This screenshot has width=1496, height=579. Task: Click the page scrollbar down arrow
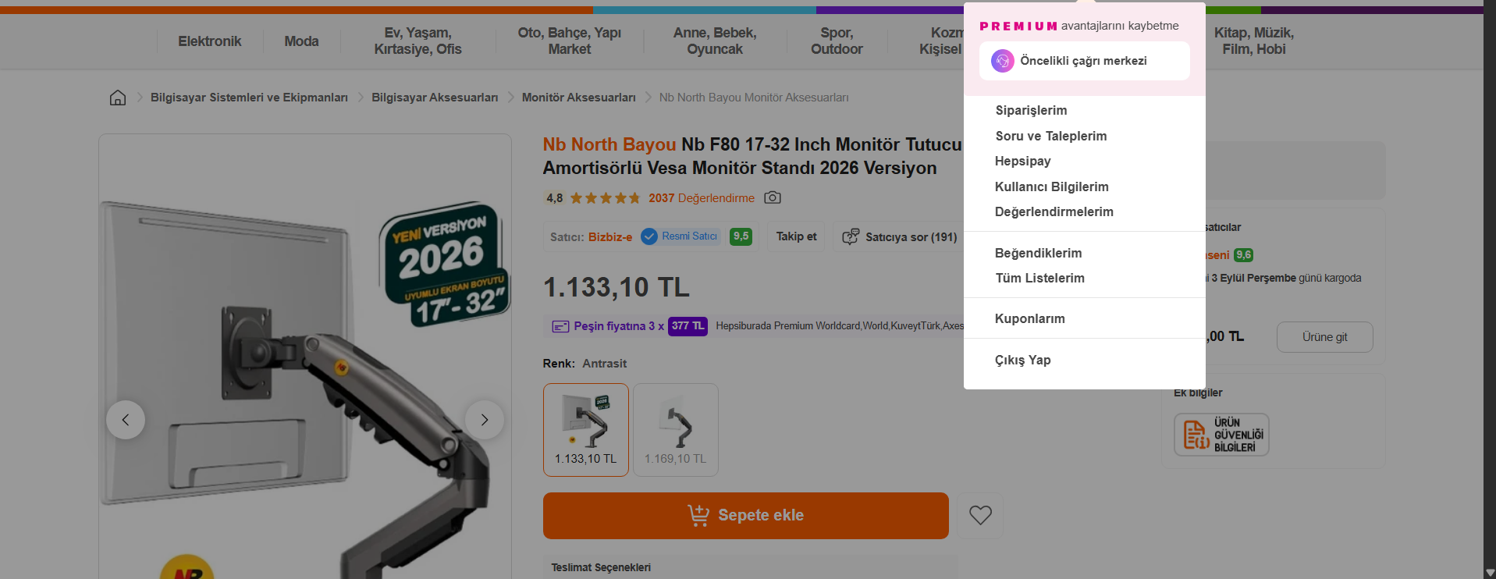1490,573
